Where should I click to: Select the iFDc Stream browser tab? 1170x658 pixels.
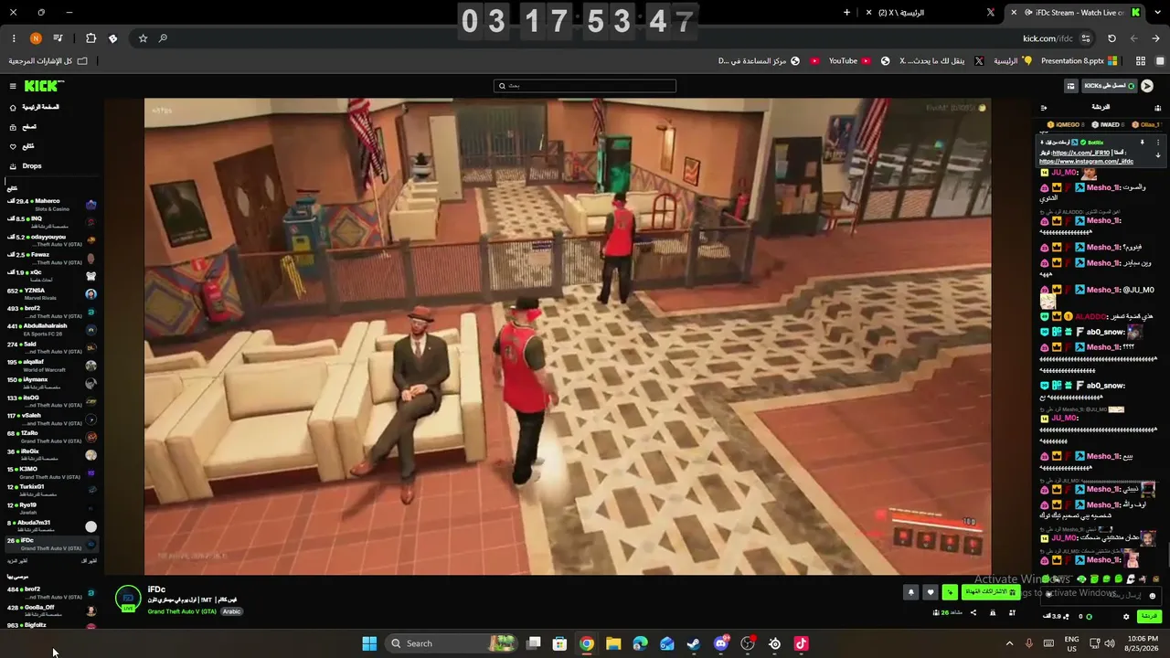(x=1076, y=13)
